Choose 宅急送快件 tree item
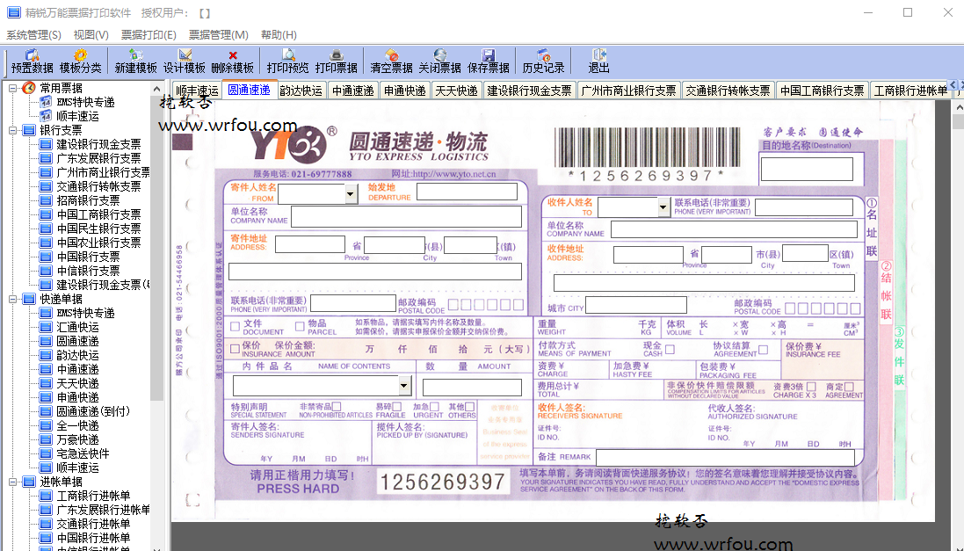This screenshot has width=964, height=551. coord(83,453)
